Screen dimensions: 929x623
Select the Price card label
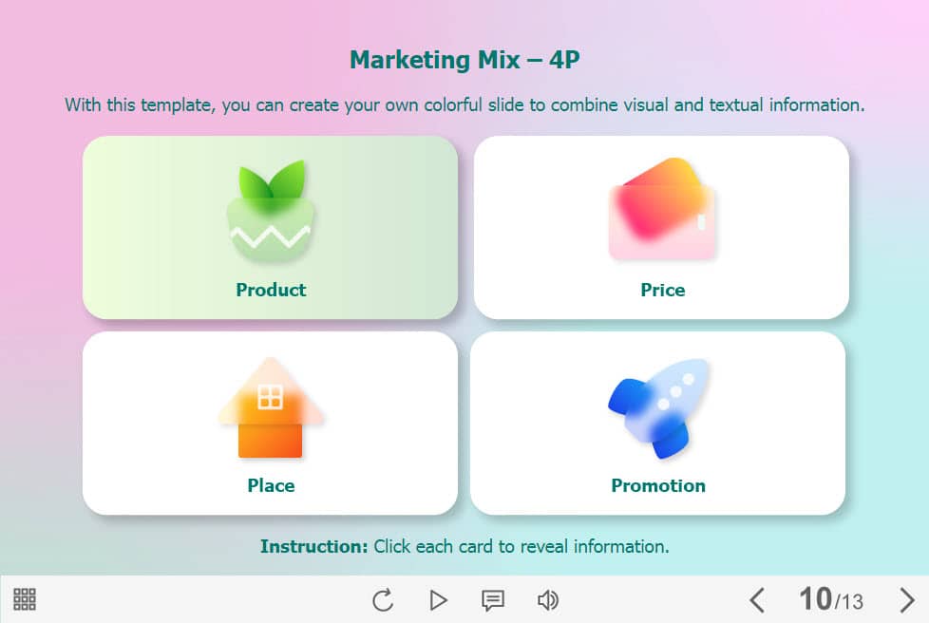662,290
